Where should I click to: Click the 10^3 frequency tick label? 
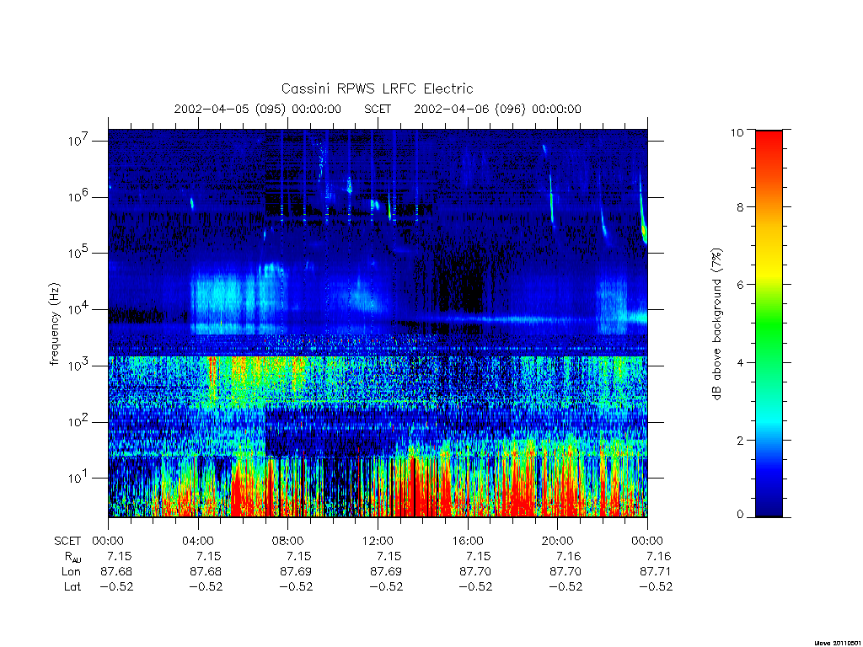(x=79, y=366)
